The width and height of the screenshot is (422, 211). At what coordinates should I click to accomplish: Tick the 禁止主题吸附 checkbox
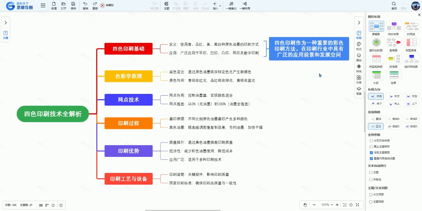(x=371, y=146)
